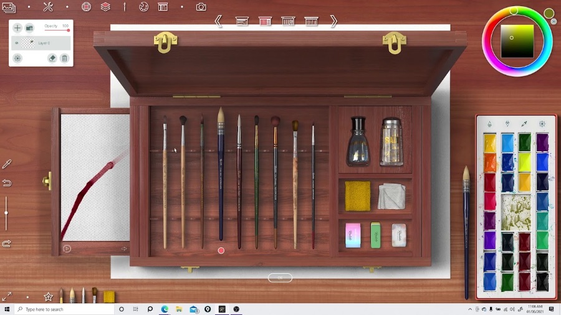Toggle visibility eye of Layer 0
561x315 pixels.
[16, 43]
